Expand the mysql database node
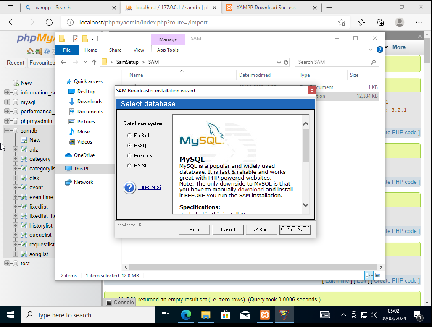 [7, 102]
